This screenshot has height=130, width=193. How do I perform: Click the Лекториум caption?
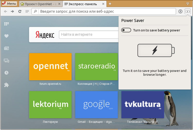tap(50, 122)
